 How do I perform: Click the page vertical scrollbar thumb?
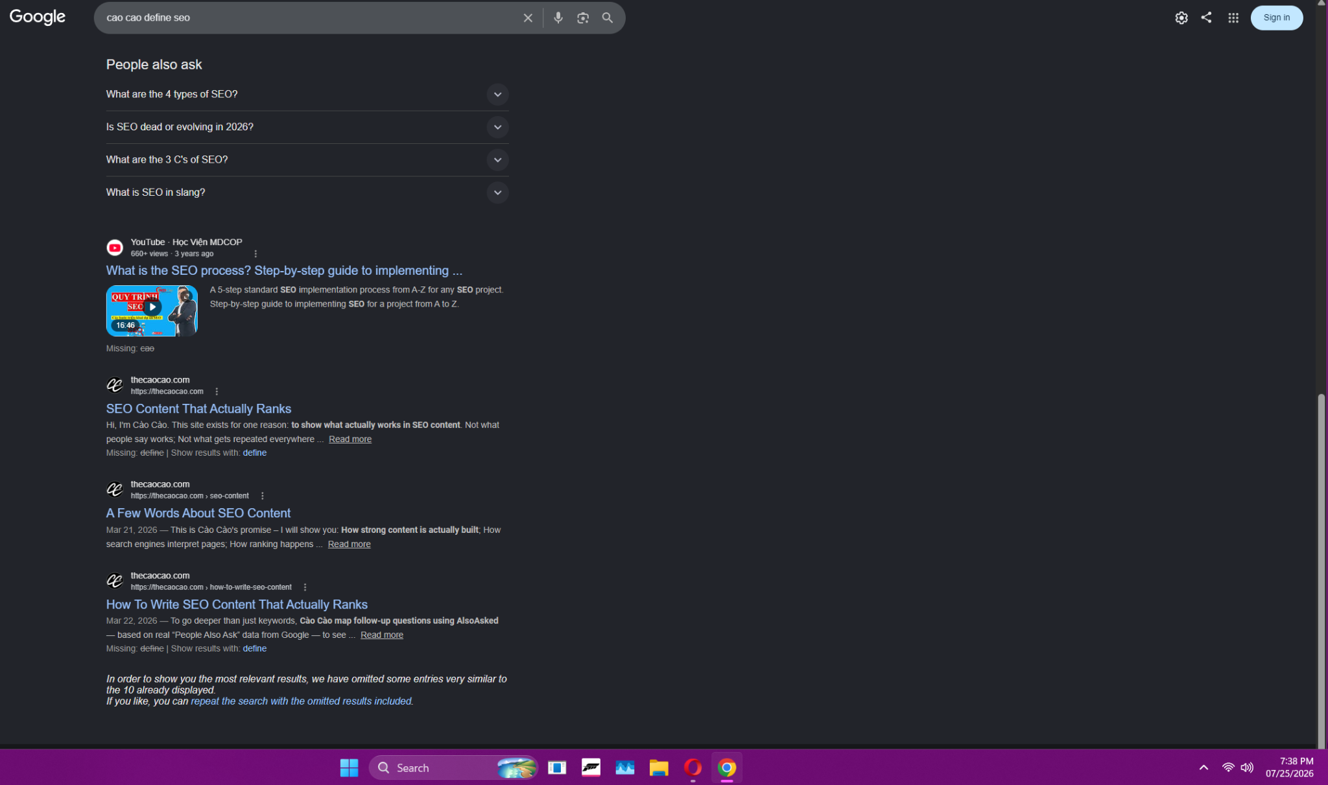click(x=1322, y=570)
